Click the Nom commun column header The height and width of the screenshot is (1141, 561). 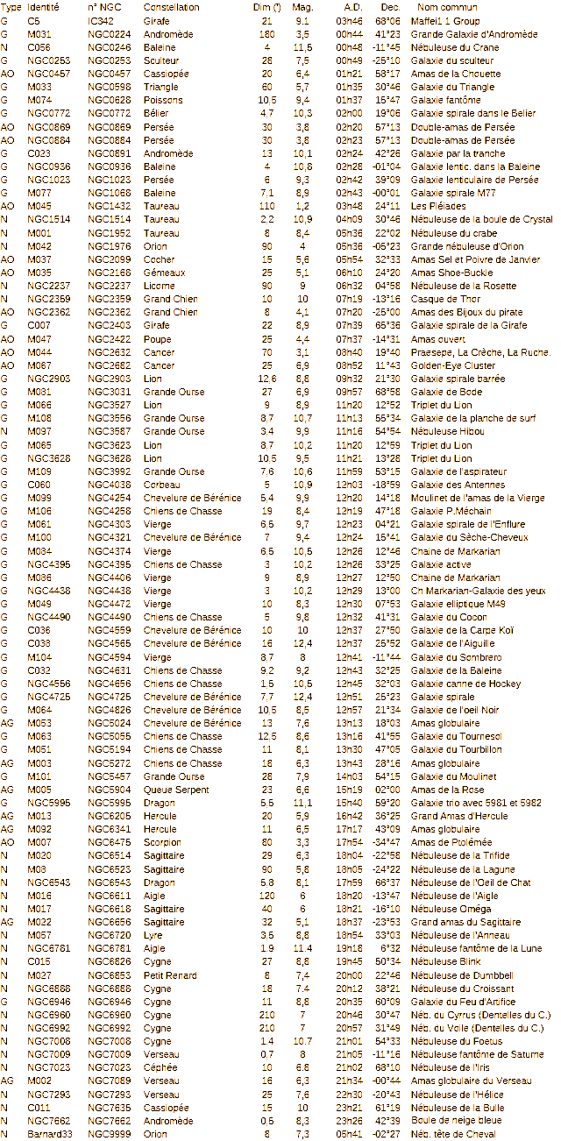click(447, 6)
